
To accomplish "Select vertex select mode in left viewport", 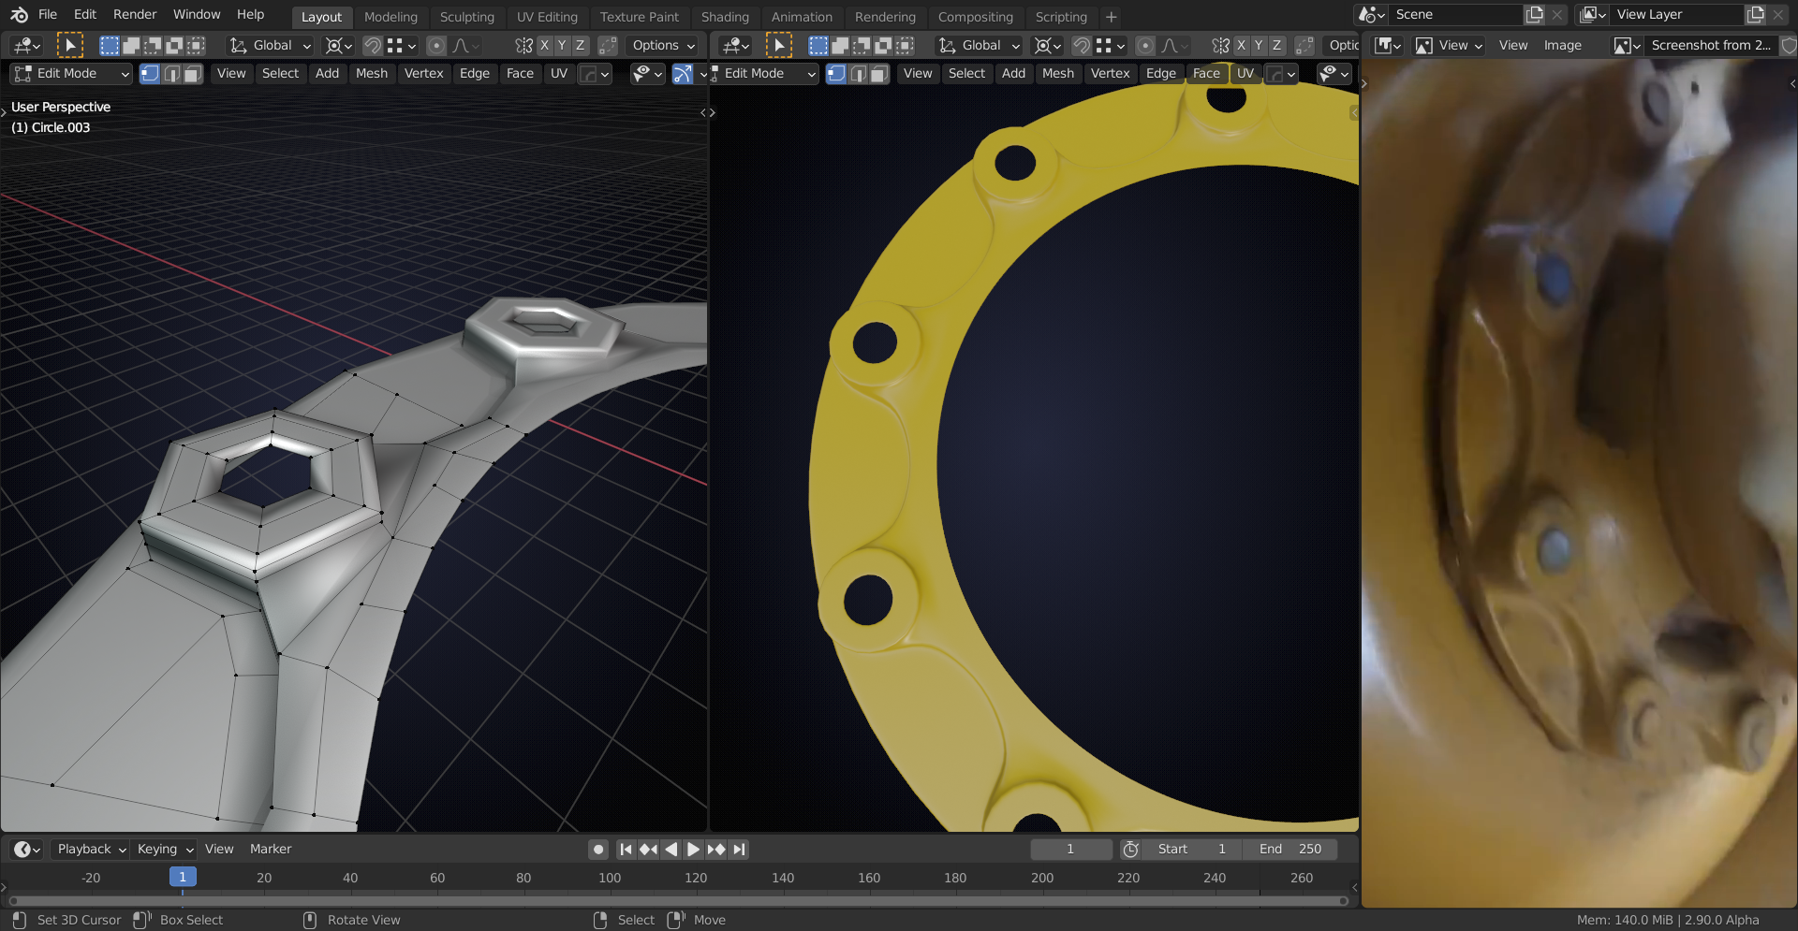I will coord(150,74).
